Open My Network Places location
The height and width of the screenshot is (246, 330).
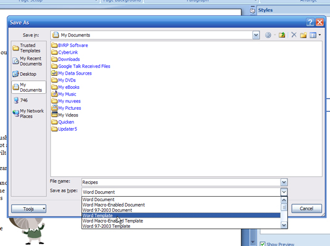click(x=28, y=113)
